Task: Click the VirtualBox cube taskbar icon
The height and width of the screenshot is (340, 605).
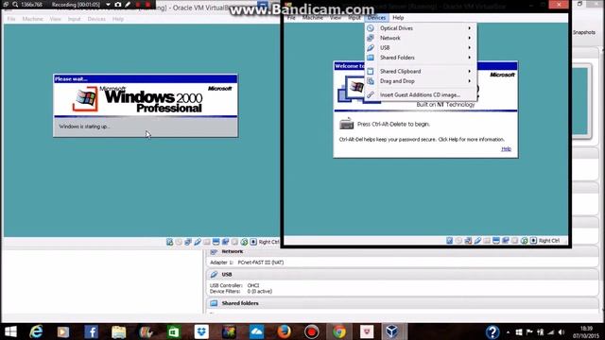Action: (392, 331)
